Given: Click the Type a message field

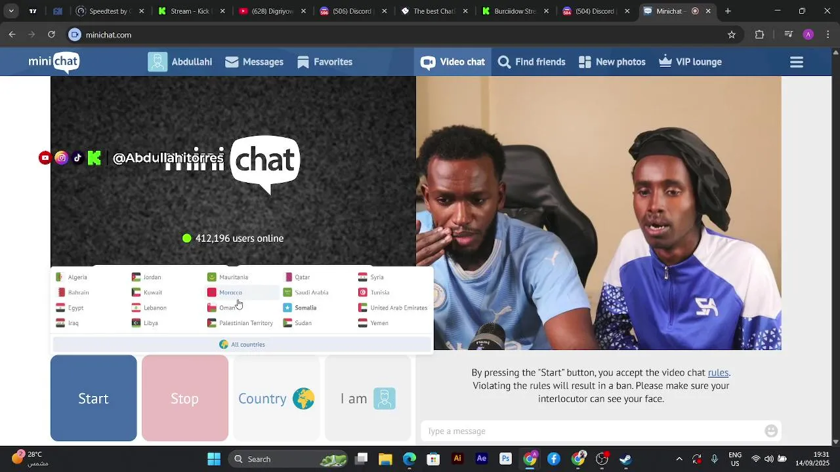Looking at the screenshot, I should point(594,431).
